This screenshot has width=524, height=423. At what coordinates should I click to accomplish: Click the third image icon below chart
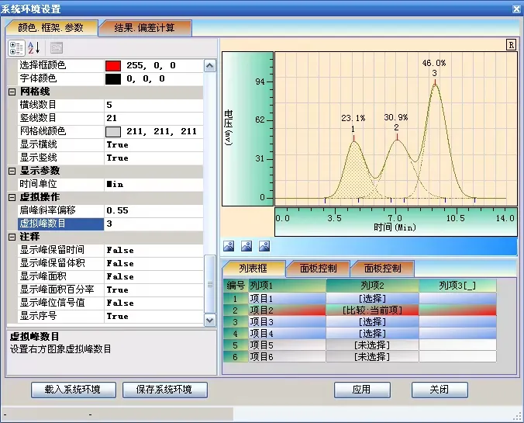coord(264,246)
